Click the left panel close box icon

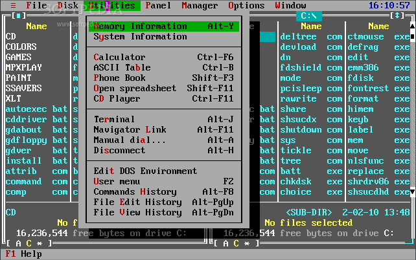[18, 16]
